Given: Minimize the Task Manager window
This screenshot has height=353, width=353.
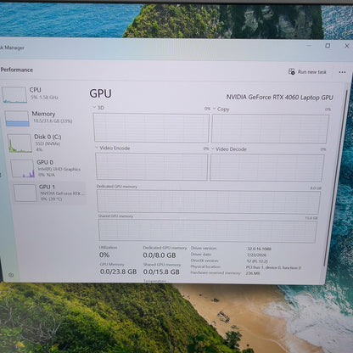Looking at the screenshot, I should pyautogui.click(x=309, y=46).
